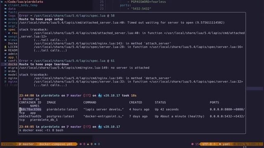The height and width of the screenshot is (148, 264).
Task: Click the container ID 868c78ac836b
Action: [x=30, y=109]
